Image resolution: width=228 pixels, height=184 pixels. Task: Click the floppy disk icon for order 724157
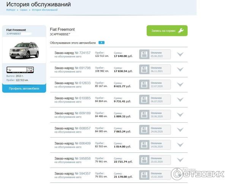point(144,54)
